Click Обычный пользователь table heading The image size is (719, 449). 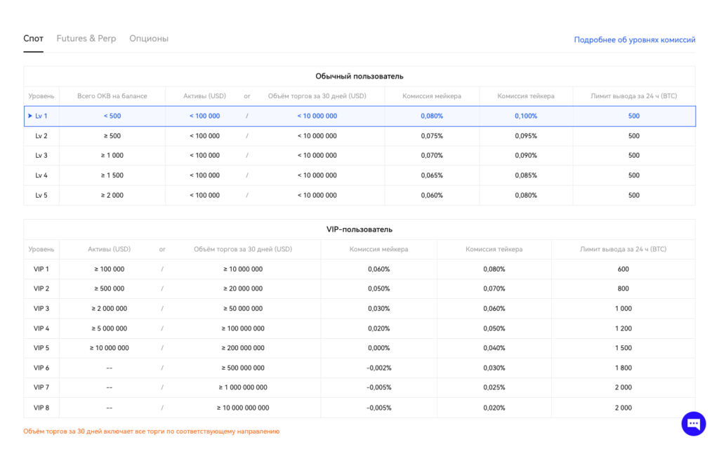(359, 76)
